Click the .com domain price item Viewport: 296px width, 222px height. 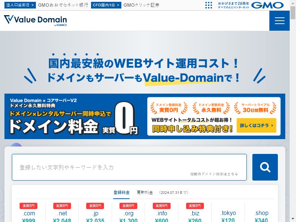[x=28, y=212]
